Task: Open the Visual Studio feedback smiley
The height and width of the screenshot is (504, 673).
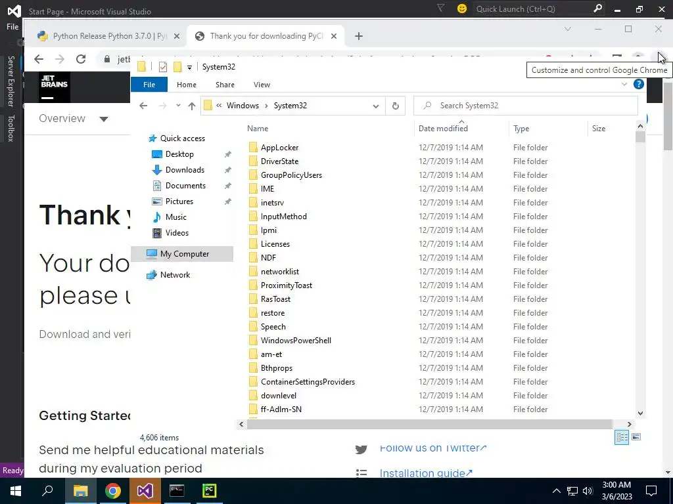Action: pos(462,9)
